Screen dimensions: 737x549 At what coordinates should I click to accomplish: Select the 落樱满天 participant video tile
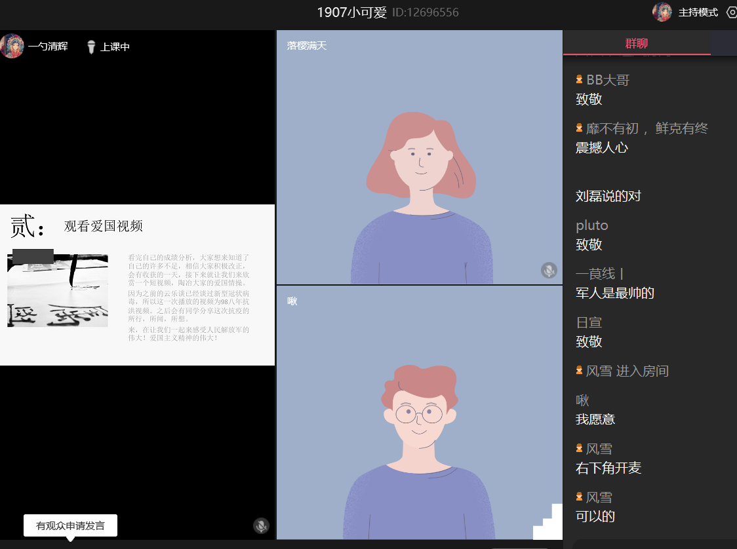(419, 157)
